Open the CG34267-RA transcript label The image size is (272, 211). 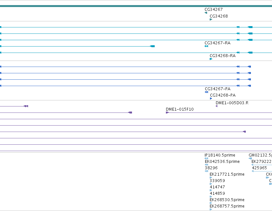point(218,43)
